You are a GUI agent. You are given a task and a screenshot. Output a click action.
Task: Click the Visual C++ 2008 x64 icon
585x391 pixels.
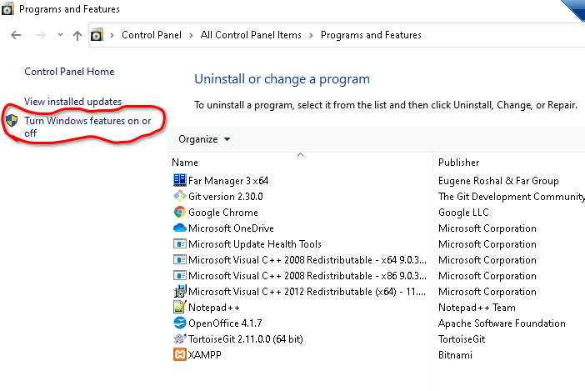179,259
